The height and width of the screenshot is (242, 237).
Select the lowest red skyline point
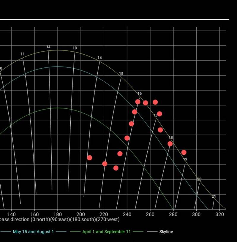pyautogui.click(x=116, y=168)
